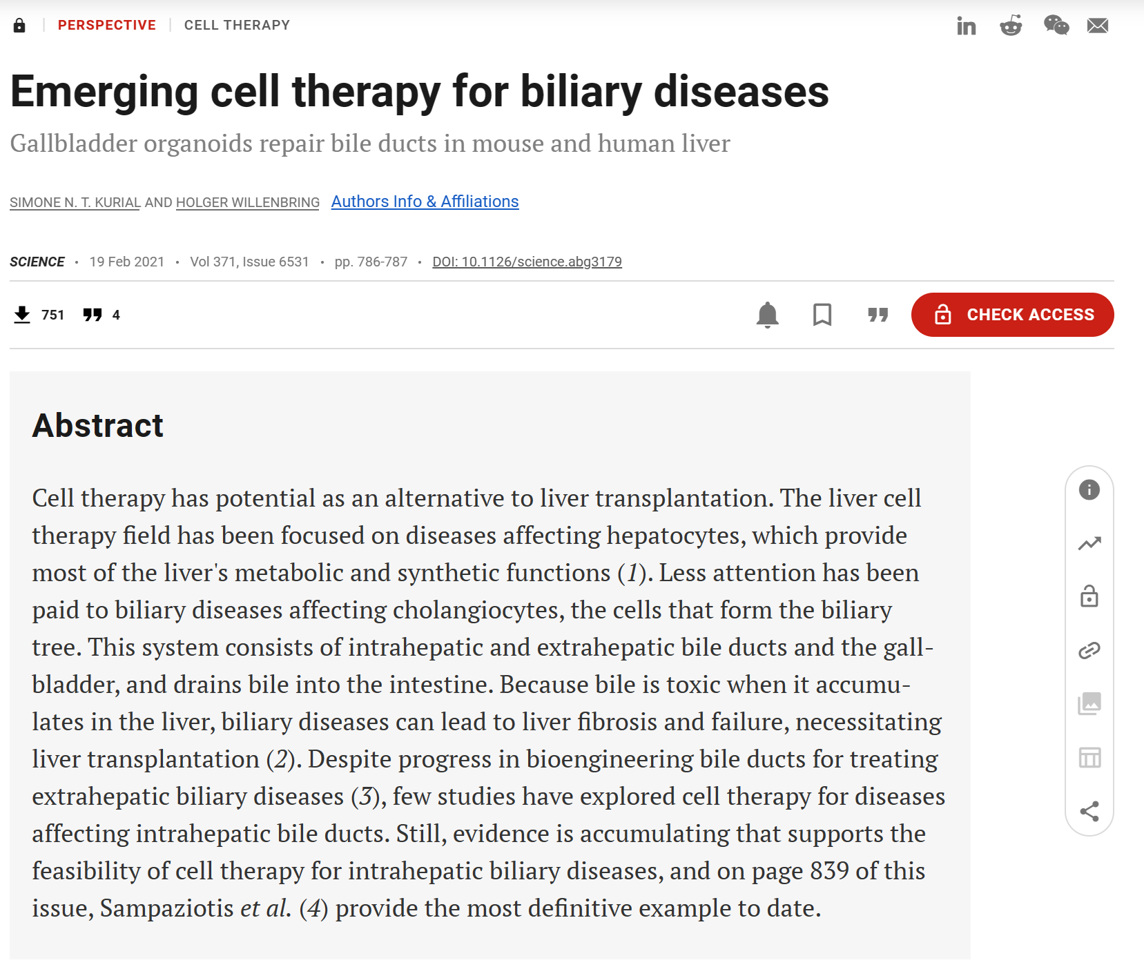Open the info icon in sidebar

(1089, 490)
